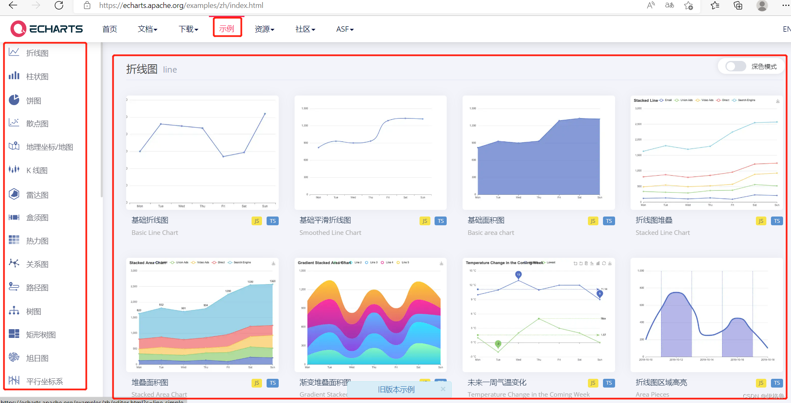Image resolution: width=791 pixels, height=403 pixels.
Task: Select the 盒须图 boxplot sidebar icon
Action: 14,217
